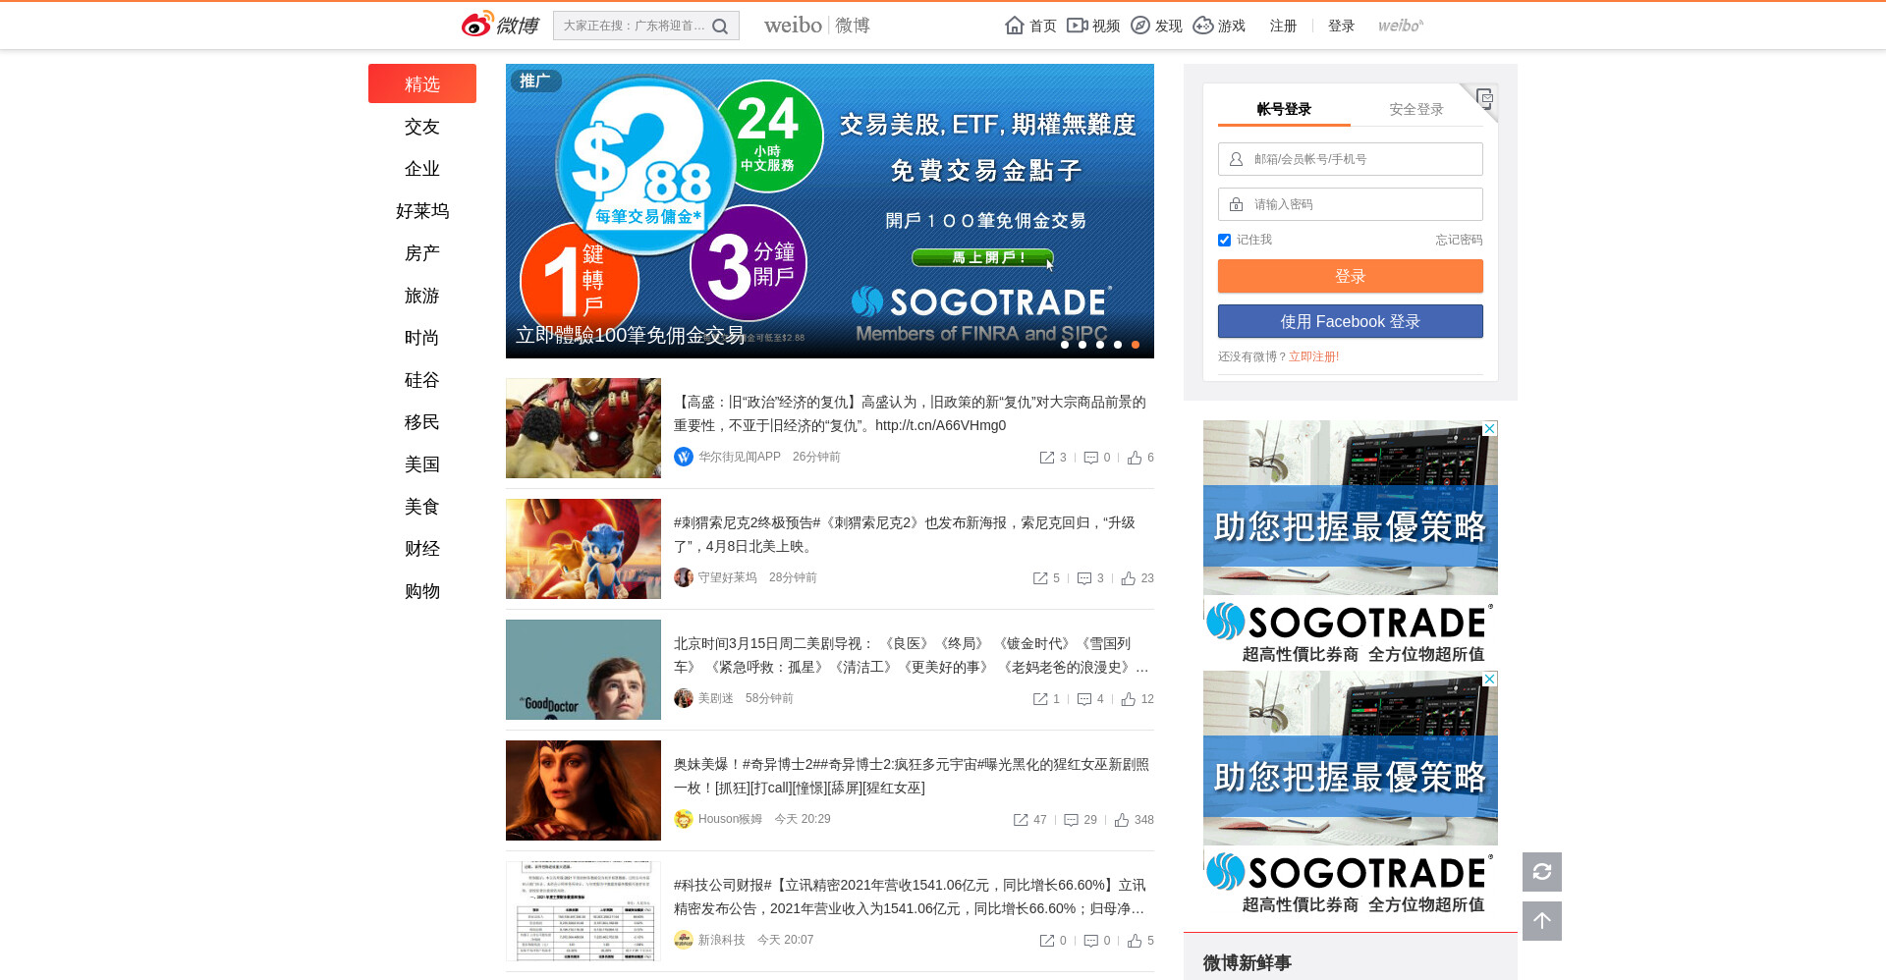Select the 交友 category
The width and height of the screenshot is (1886, 980).
[x=422, y=127]
